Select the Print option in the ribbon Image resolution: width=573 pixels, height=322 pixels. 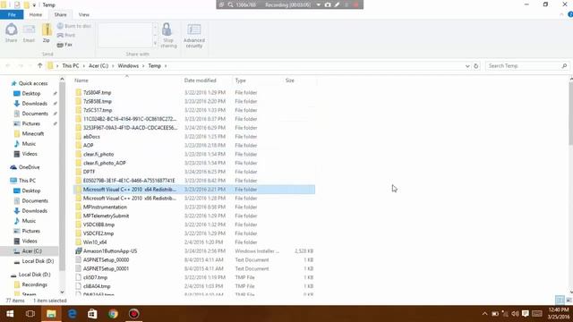point(66,35)
